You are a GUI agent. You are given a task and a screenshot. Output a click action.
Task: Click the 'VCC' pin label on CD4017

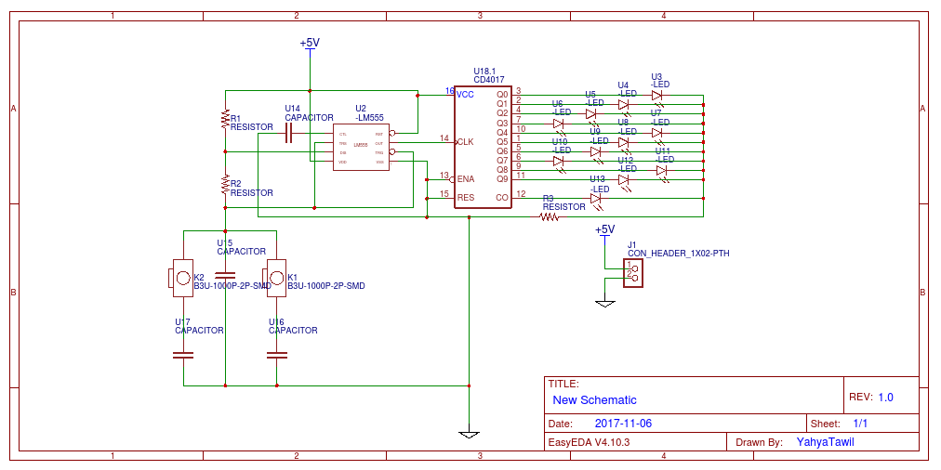pos(465,95)
